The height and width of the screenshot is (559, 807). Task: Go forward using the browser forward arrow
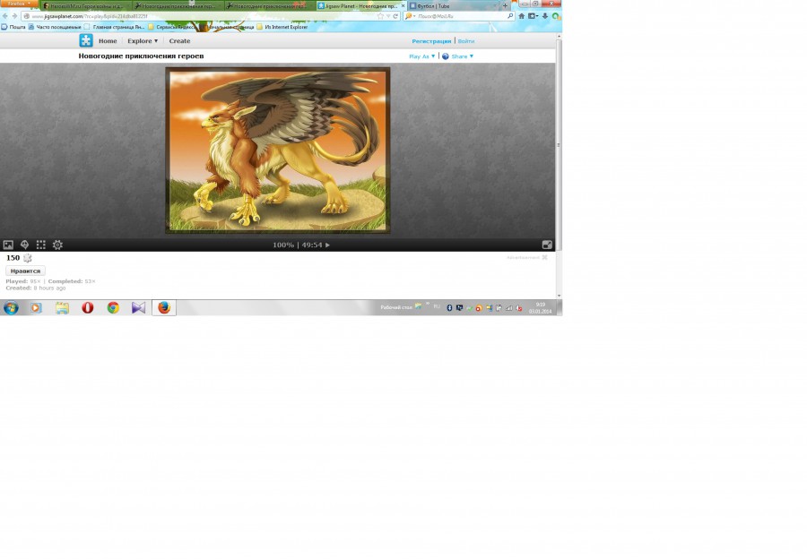pos(14,16)
